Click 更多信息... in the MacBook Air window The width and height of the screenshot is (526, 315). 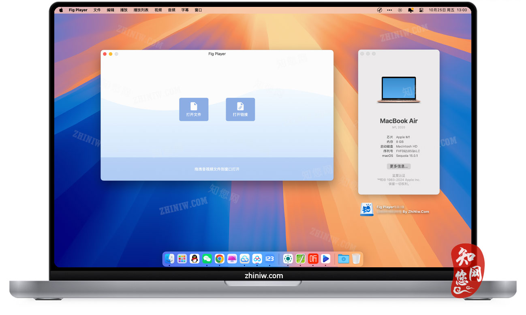click(399, 166)
